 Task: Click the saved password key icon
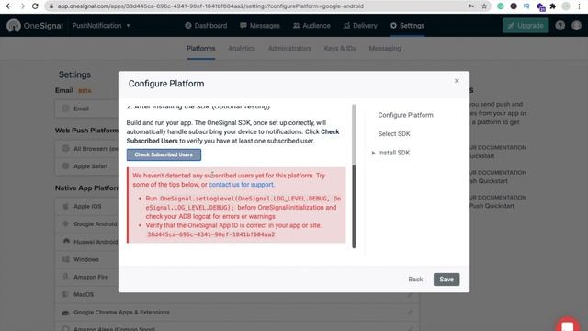click(x=471, y=6)
